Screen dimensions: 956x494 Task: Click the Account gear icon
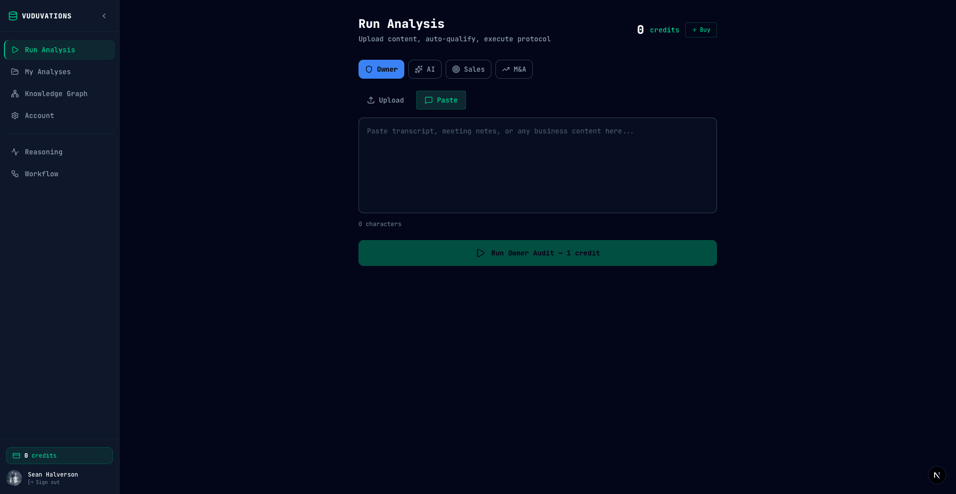(x=15, y=116)
